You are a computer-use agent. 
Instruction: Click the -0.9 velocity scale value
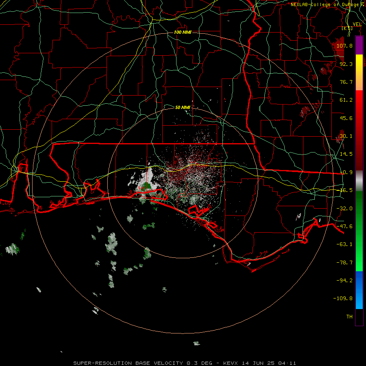click(x=346, y=172)
